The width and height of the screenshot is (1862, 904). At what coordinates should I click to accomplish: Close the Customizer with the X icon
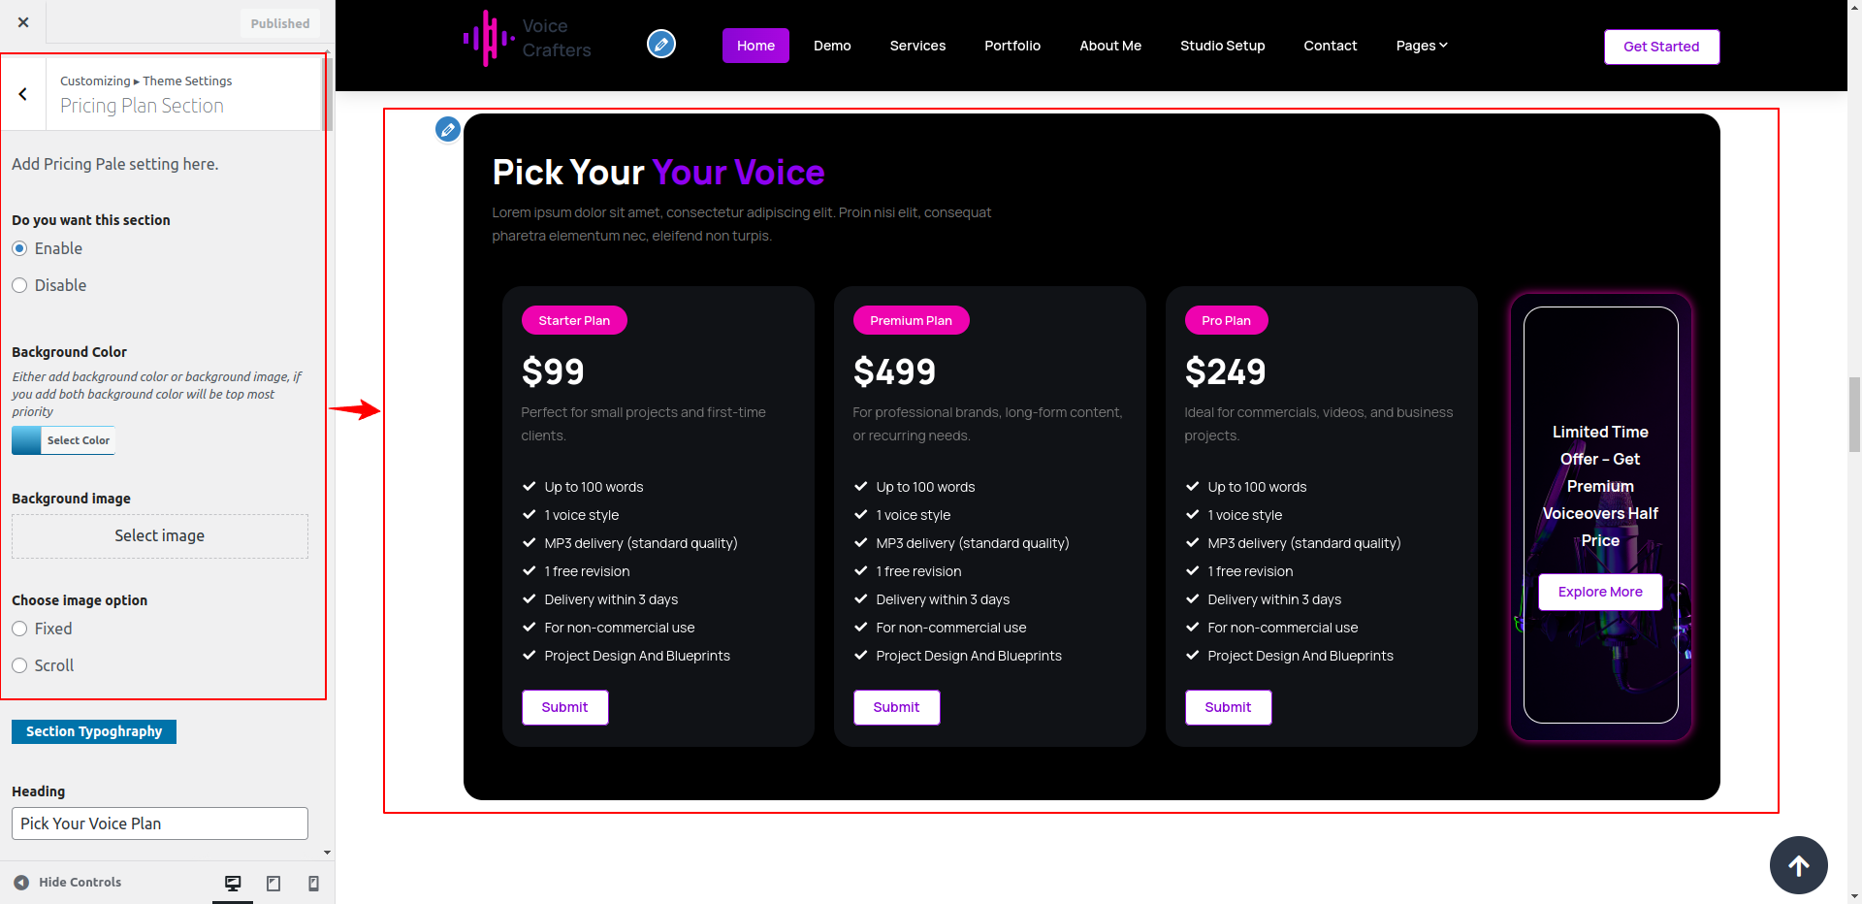(23, 22)
